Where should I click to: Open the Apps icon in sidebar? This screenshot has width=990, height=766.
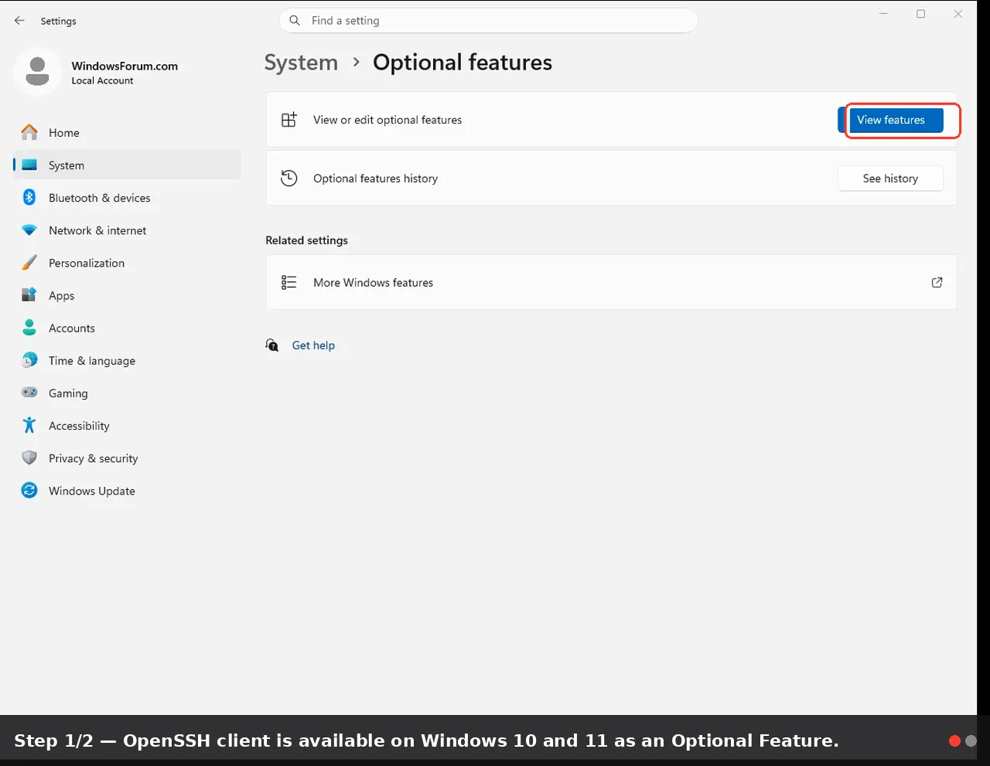point(29,295)
